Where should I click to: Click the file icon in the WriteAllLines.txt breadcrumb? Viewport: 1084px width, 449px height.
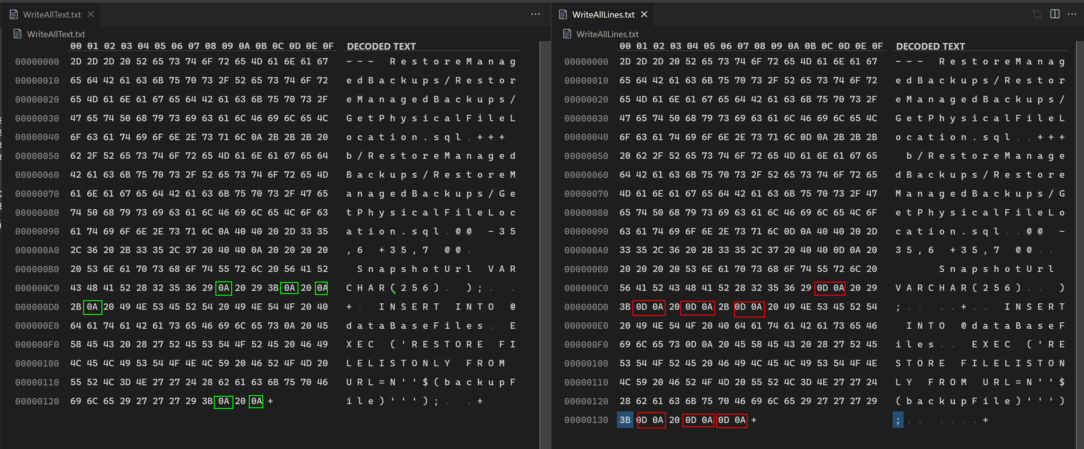[x=567, y=34]
